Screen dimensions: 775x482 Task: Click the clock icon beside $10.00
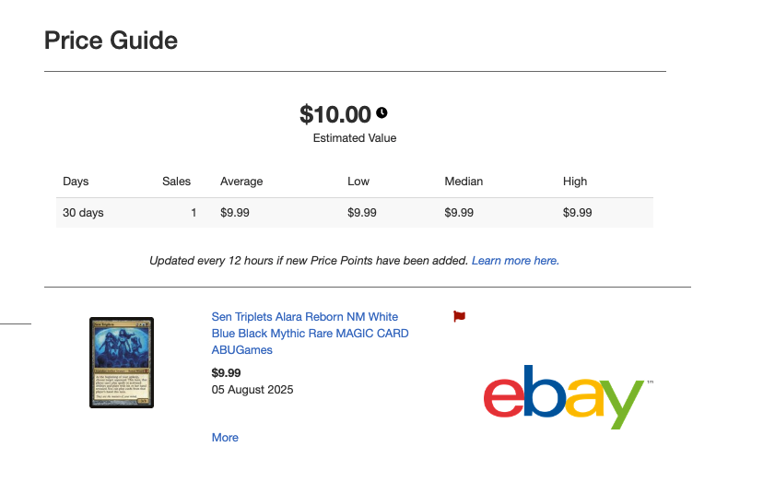[382, 113]
